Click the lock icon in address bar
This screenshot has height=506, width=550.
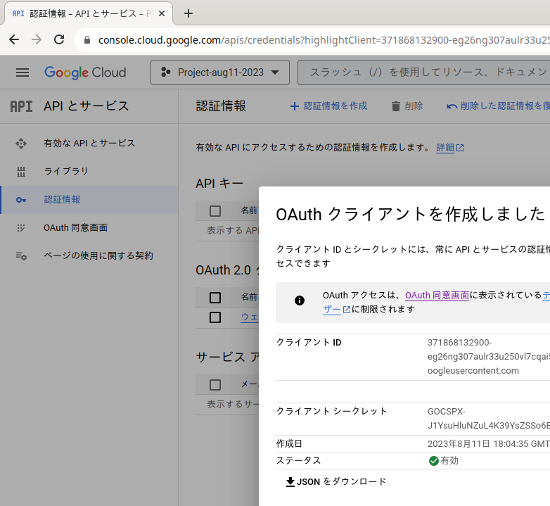87,40
